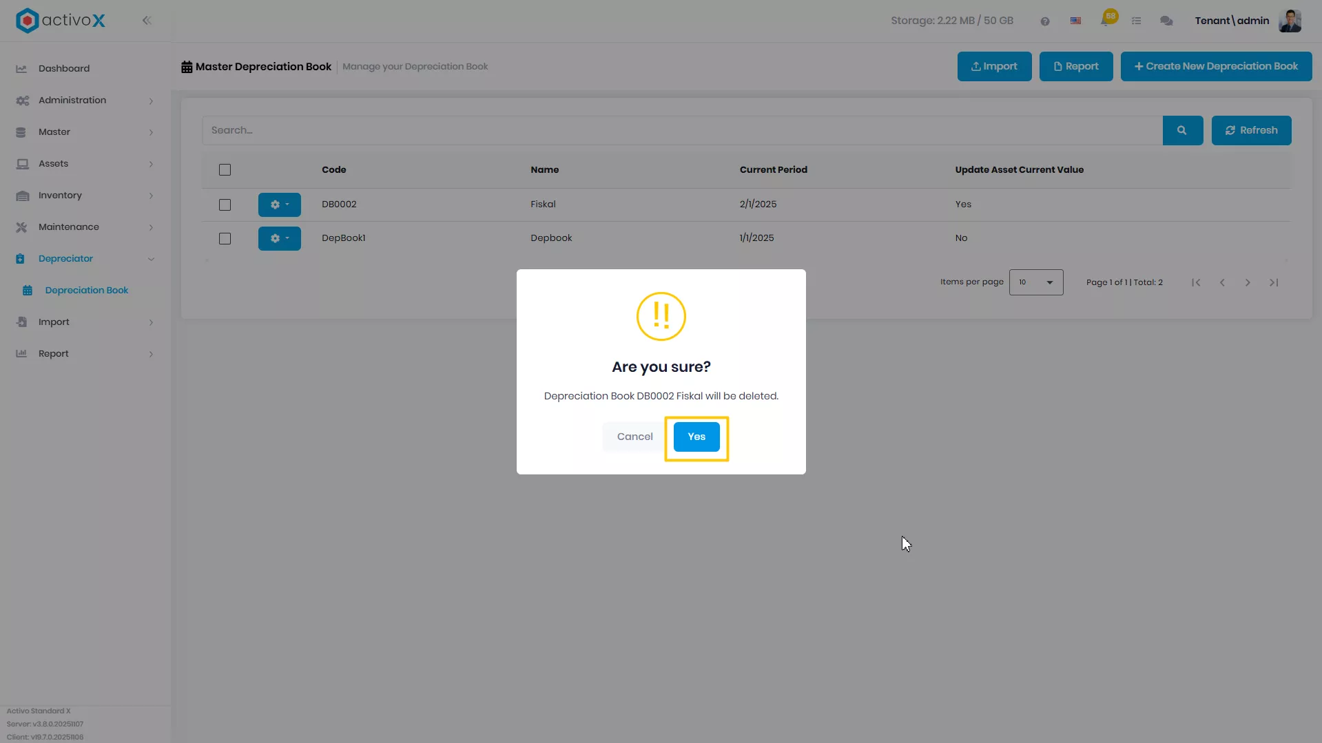Click the Depbook name cell
This screenshot has height=743, width=1322.
click(x=551, y=238)
